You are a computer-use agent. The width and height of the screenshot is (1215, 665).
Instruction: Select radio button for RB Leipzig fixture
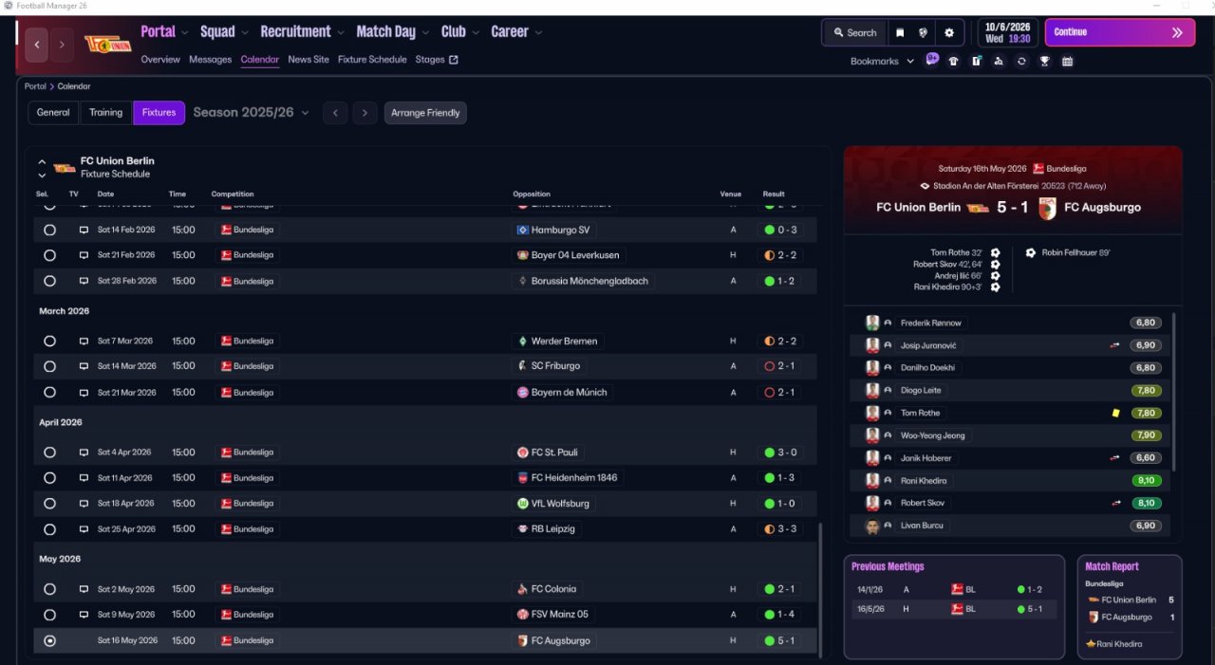(x=49, y=529)
